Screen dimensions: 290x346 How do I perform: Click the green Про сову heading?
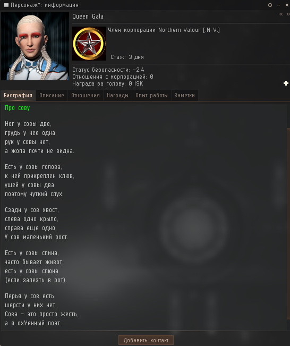(x=18, y=108)
